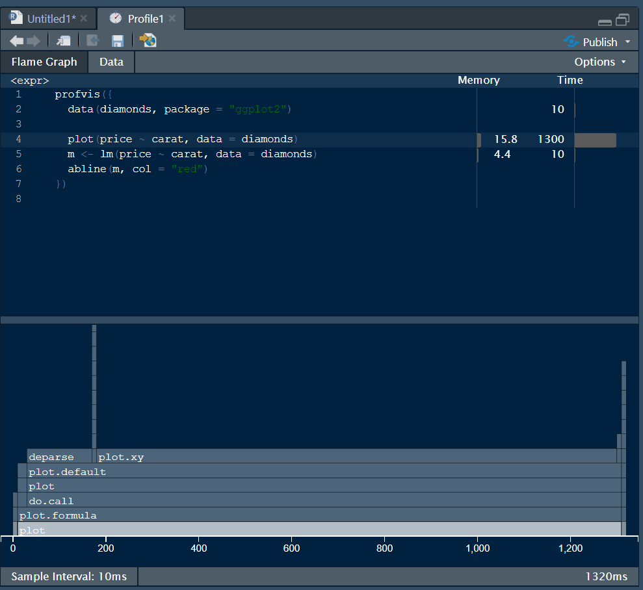The image size is (643, 590).
Task: Go back with the left arrow icon
Action: 16,41
